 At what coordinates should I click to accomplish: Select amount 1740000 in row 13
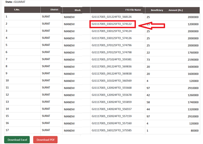(193, 102)
